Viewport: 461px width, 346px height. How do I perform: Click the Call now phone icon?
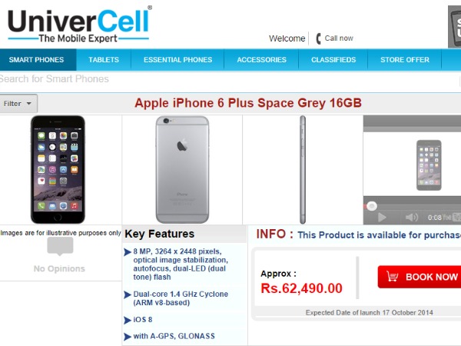point(318,38)
